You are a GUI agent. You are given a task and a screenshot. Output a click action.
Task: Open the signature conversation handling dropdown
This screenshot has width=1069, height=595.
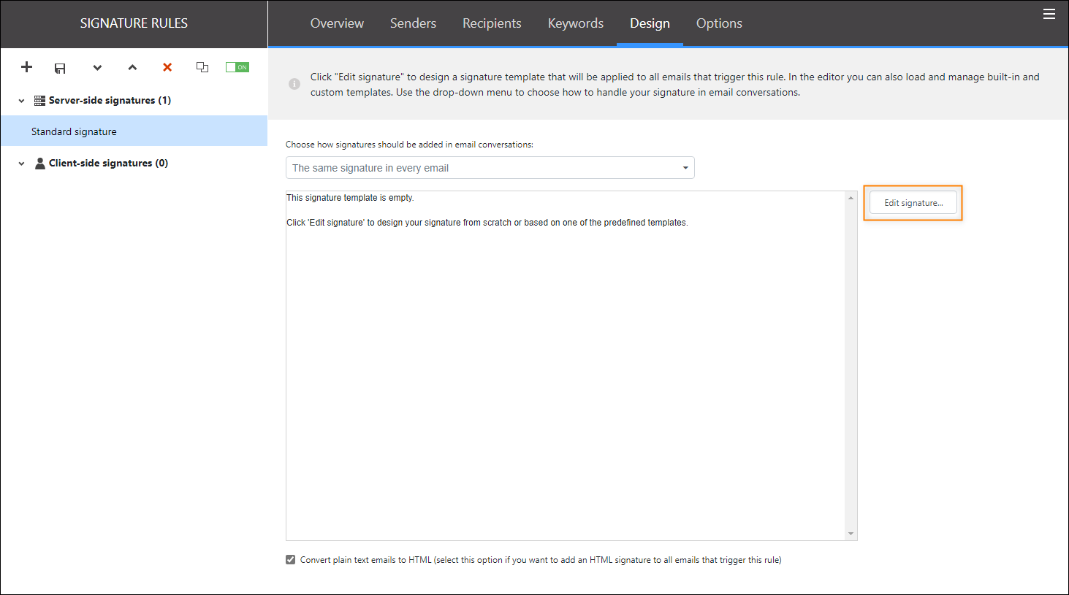point(685,167)
